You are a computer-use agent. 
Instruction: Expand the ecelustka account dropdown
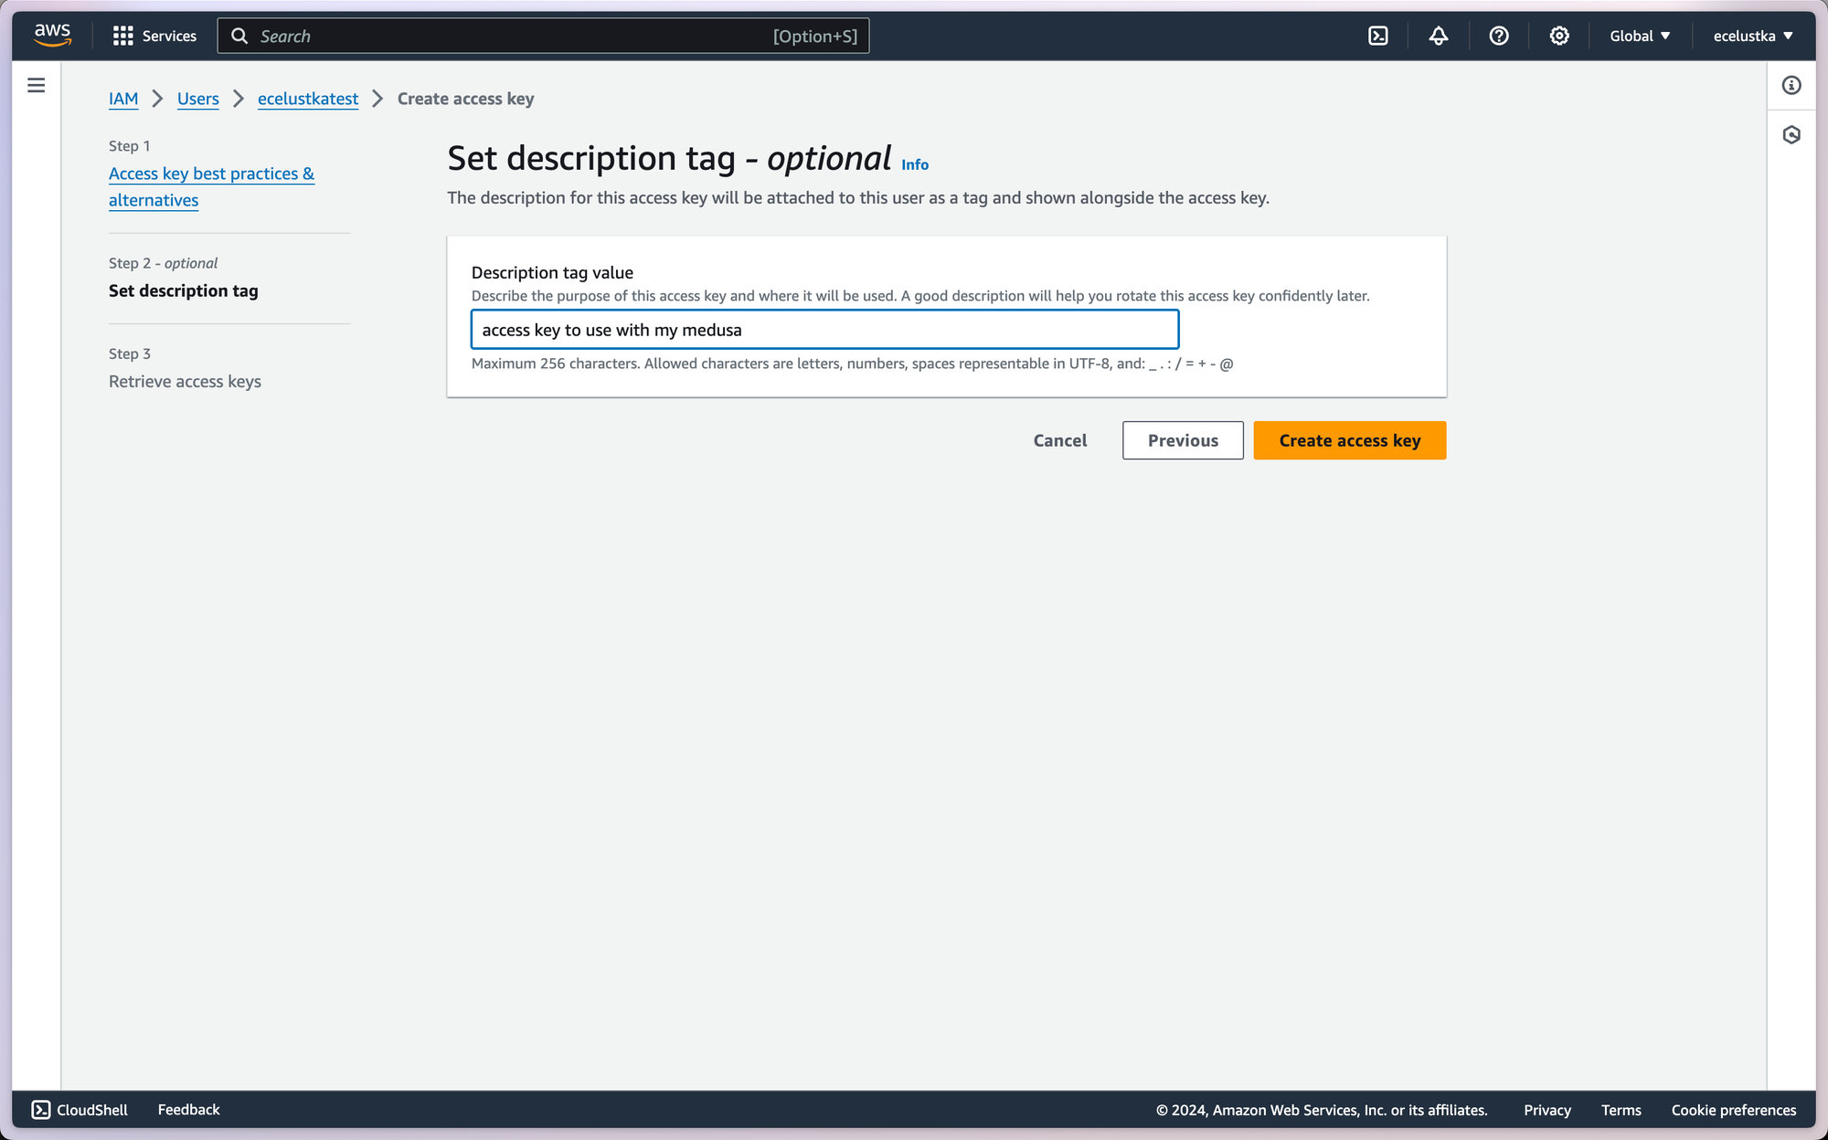(x=1752, y=36)
